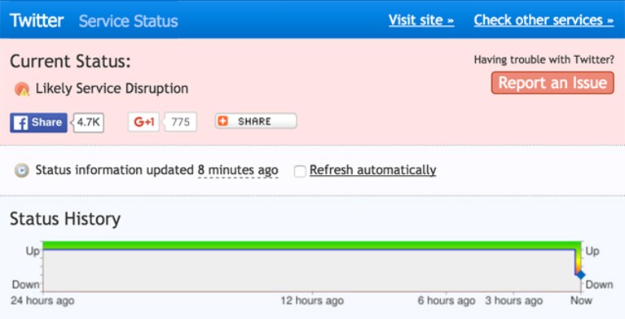
Task: Click the orange plus SHARE icon
Action: [x=222, y=121]
